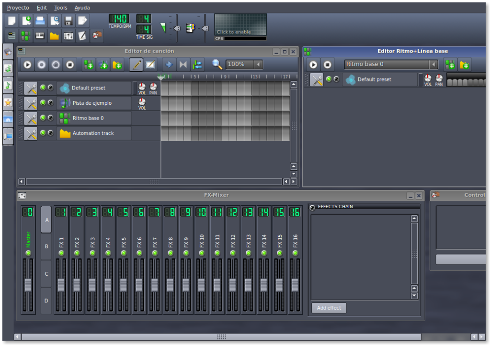Open the Tools menu
This screenshot has width=490, height=345.
(x=61, y=8)
